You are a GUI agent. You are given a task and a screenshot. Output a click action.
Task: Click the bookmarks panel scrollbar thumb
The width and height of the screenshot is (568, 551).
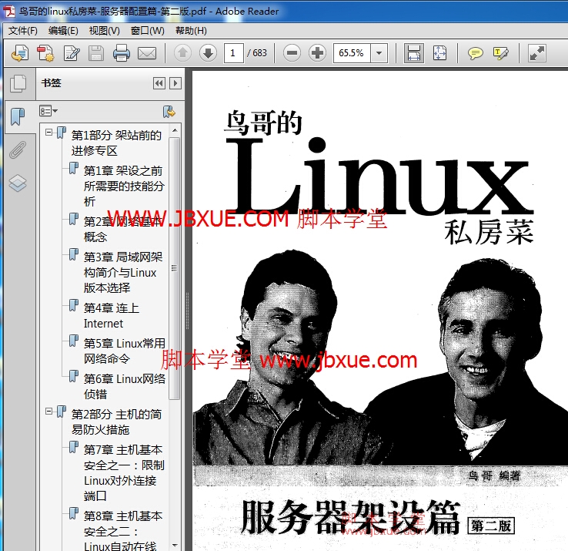(175, 267)
